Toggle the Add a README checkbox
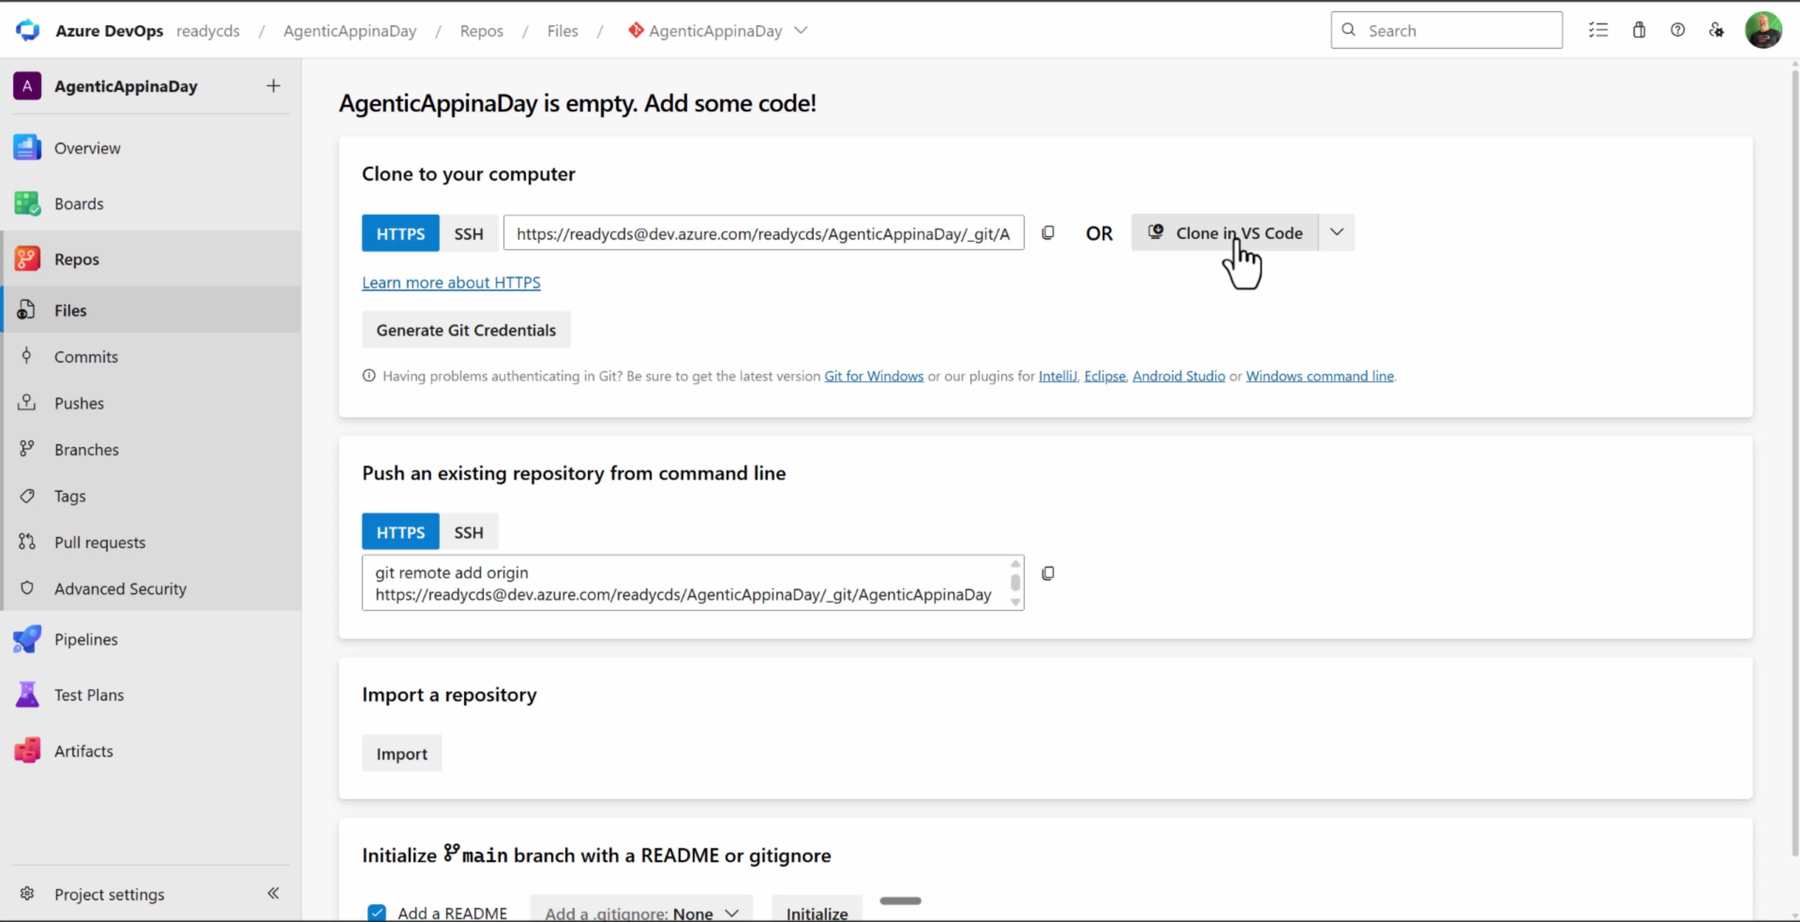This screenshot has height=922, width=1800. tap(376, 912)
